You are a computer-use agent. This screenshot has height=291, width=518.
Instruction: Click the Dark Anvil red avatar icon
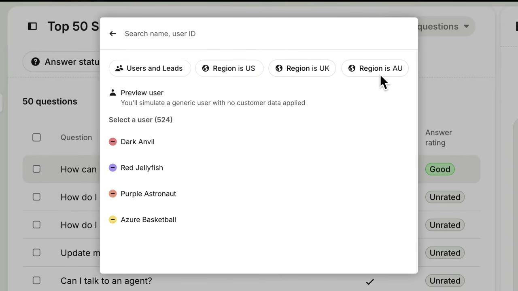[113, 141]
